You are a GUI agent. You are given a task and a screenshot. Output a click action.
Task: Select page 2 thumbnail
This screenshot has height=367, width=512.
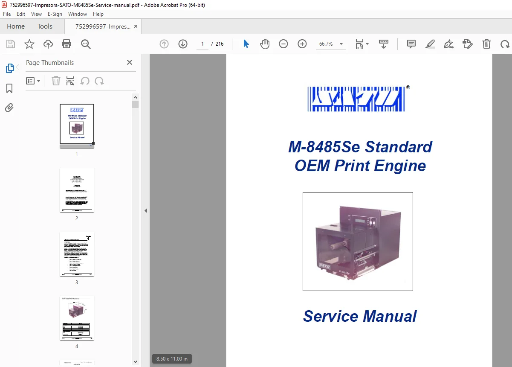(x=77, y=190)
